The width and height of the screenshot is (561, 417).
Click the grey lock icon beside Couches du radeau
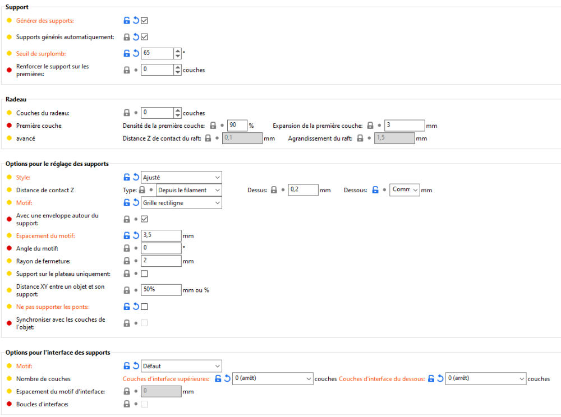point(127,113)
